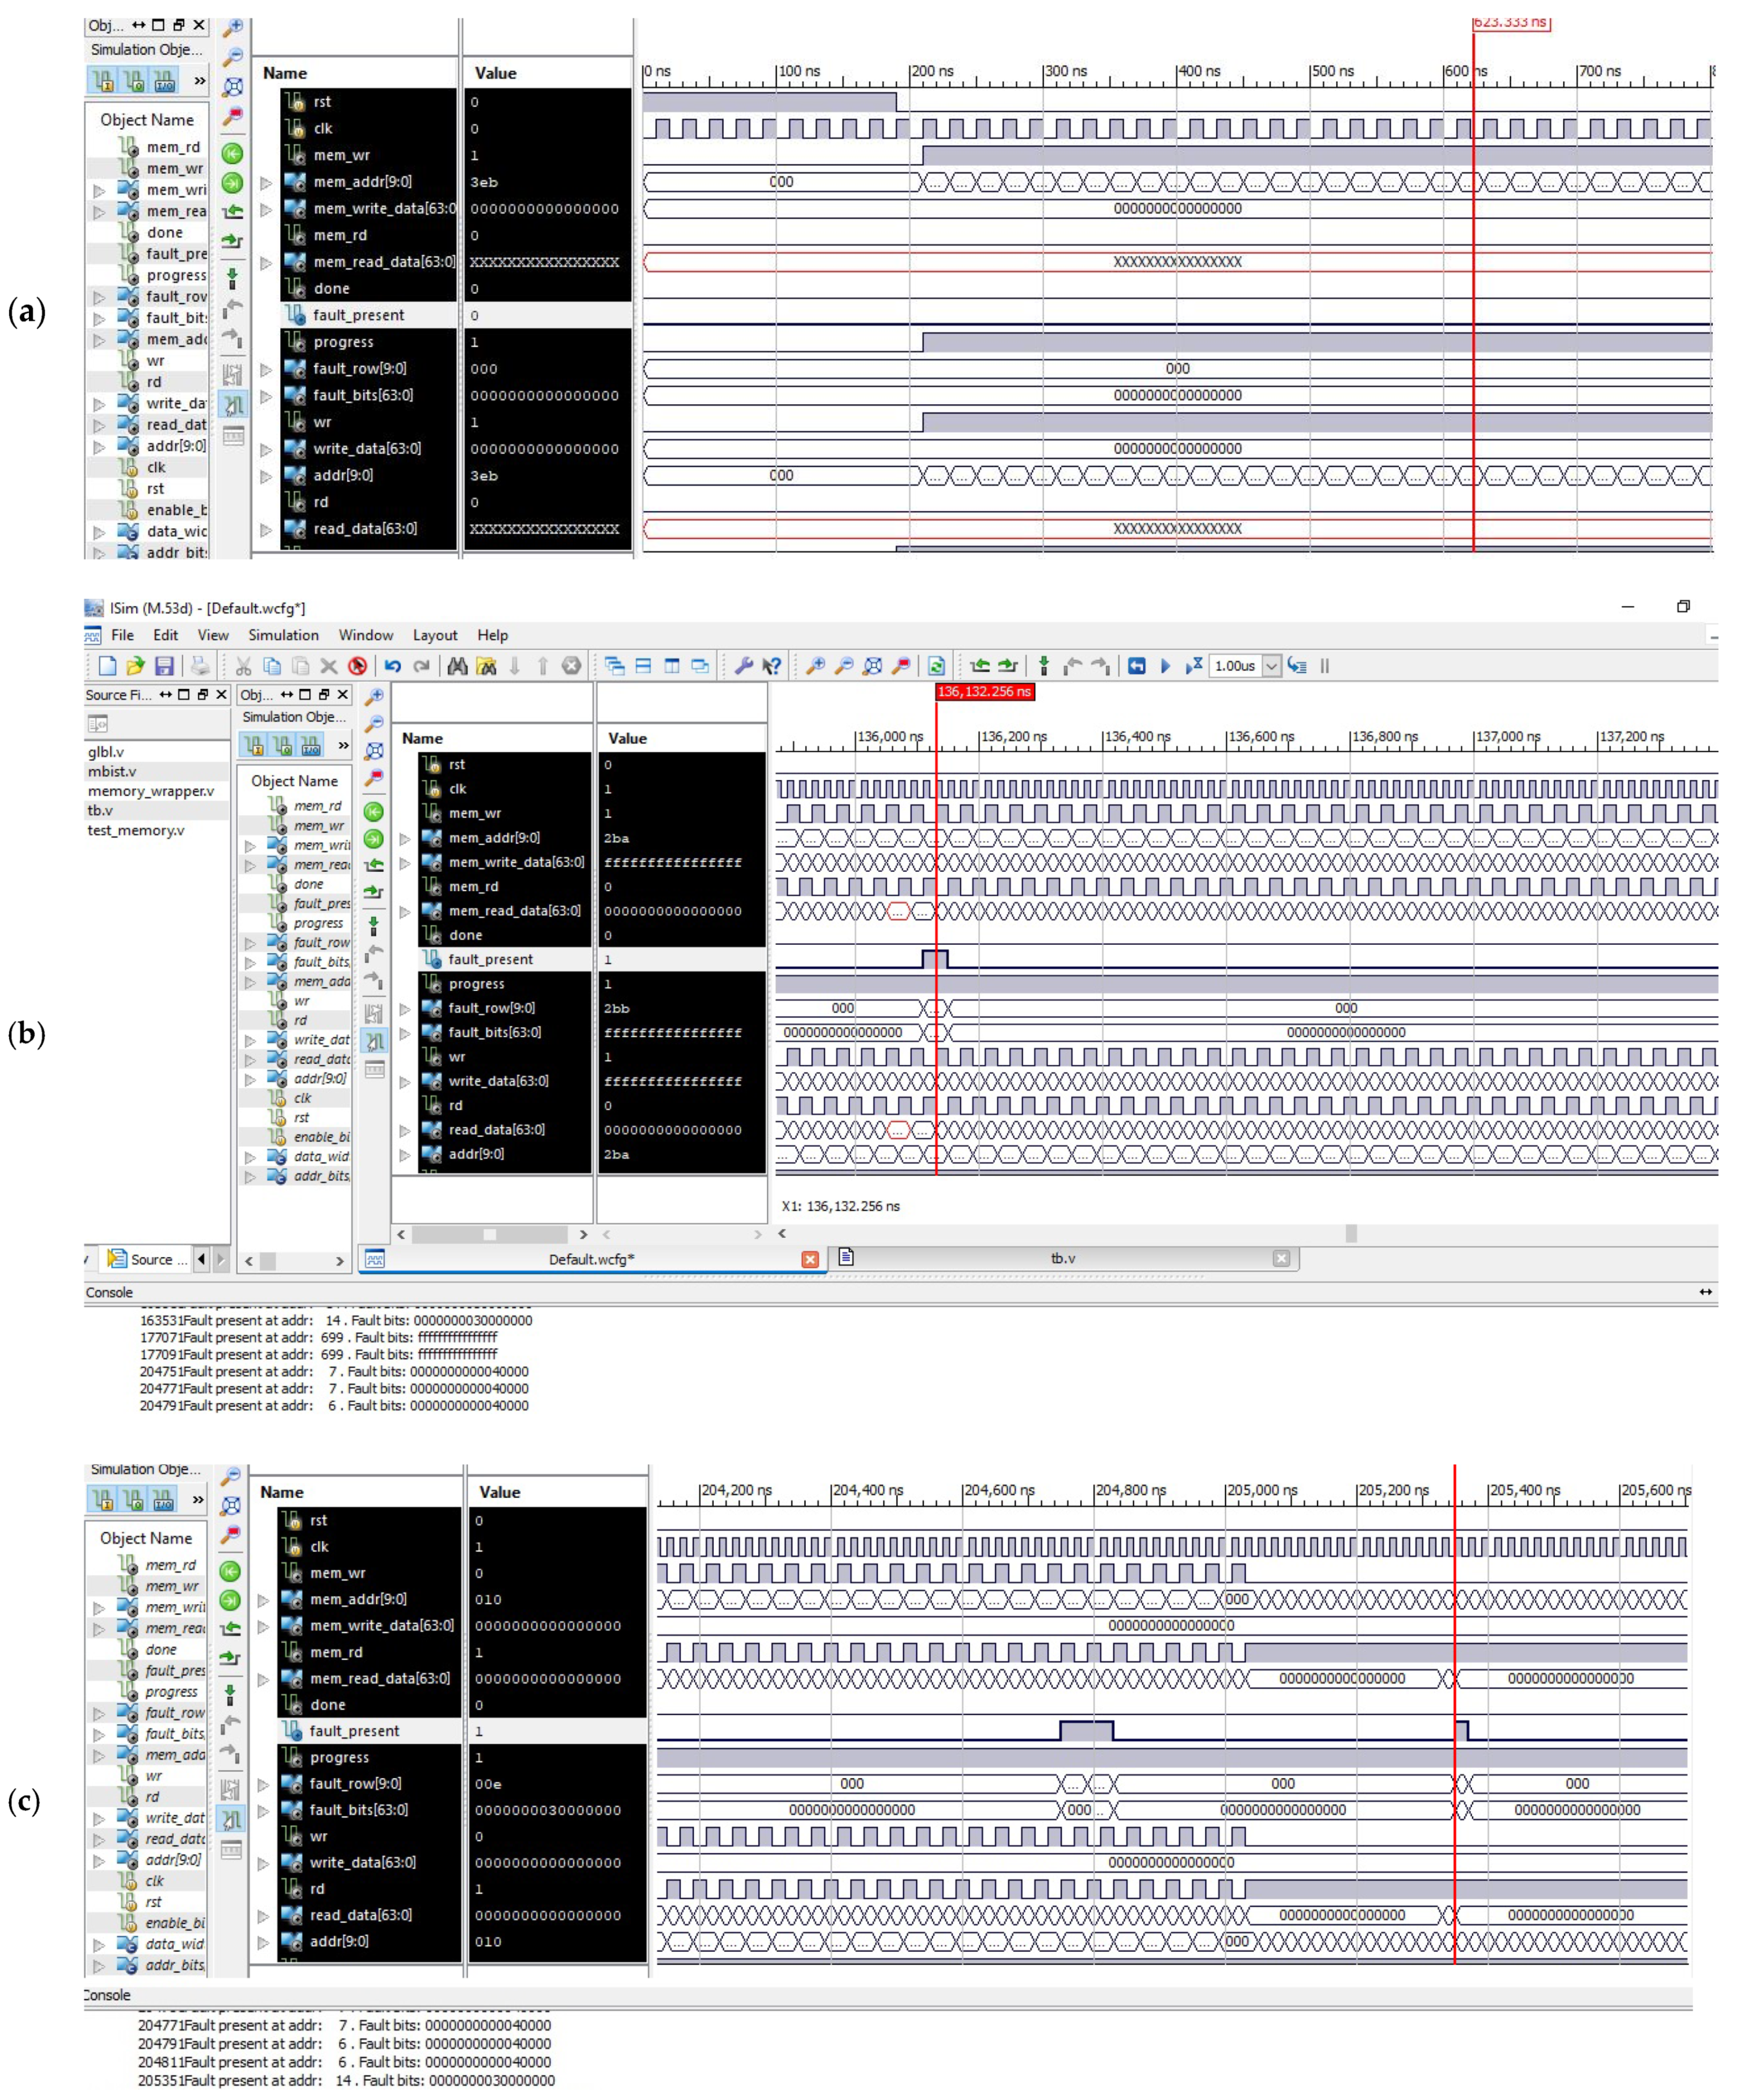Viewport: 1737px width, 2100px height.
Task: Click the Zoom to Full View icon
Action: point(872,666)
